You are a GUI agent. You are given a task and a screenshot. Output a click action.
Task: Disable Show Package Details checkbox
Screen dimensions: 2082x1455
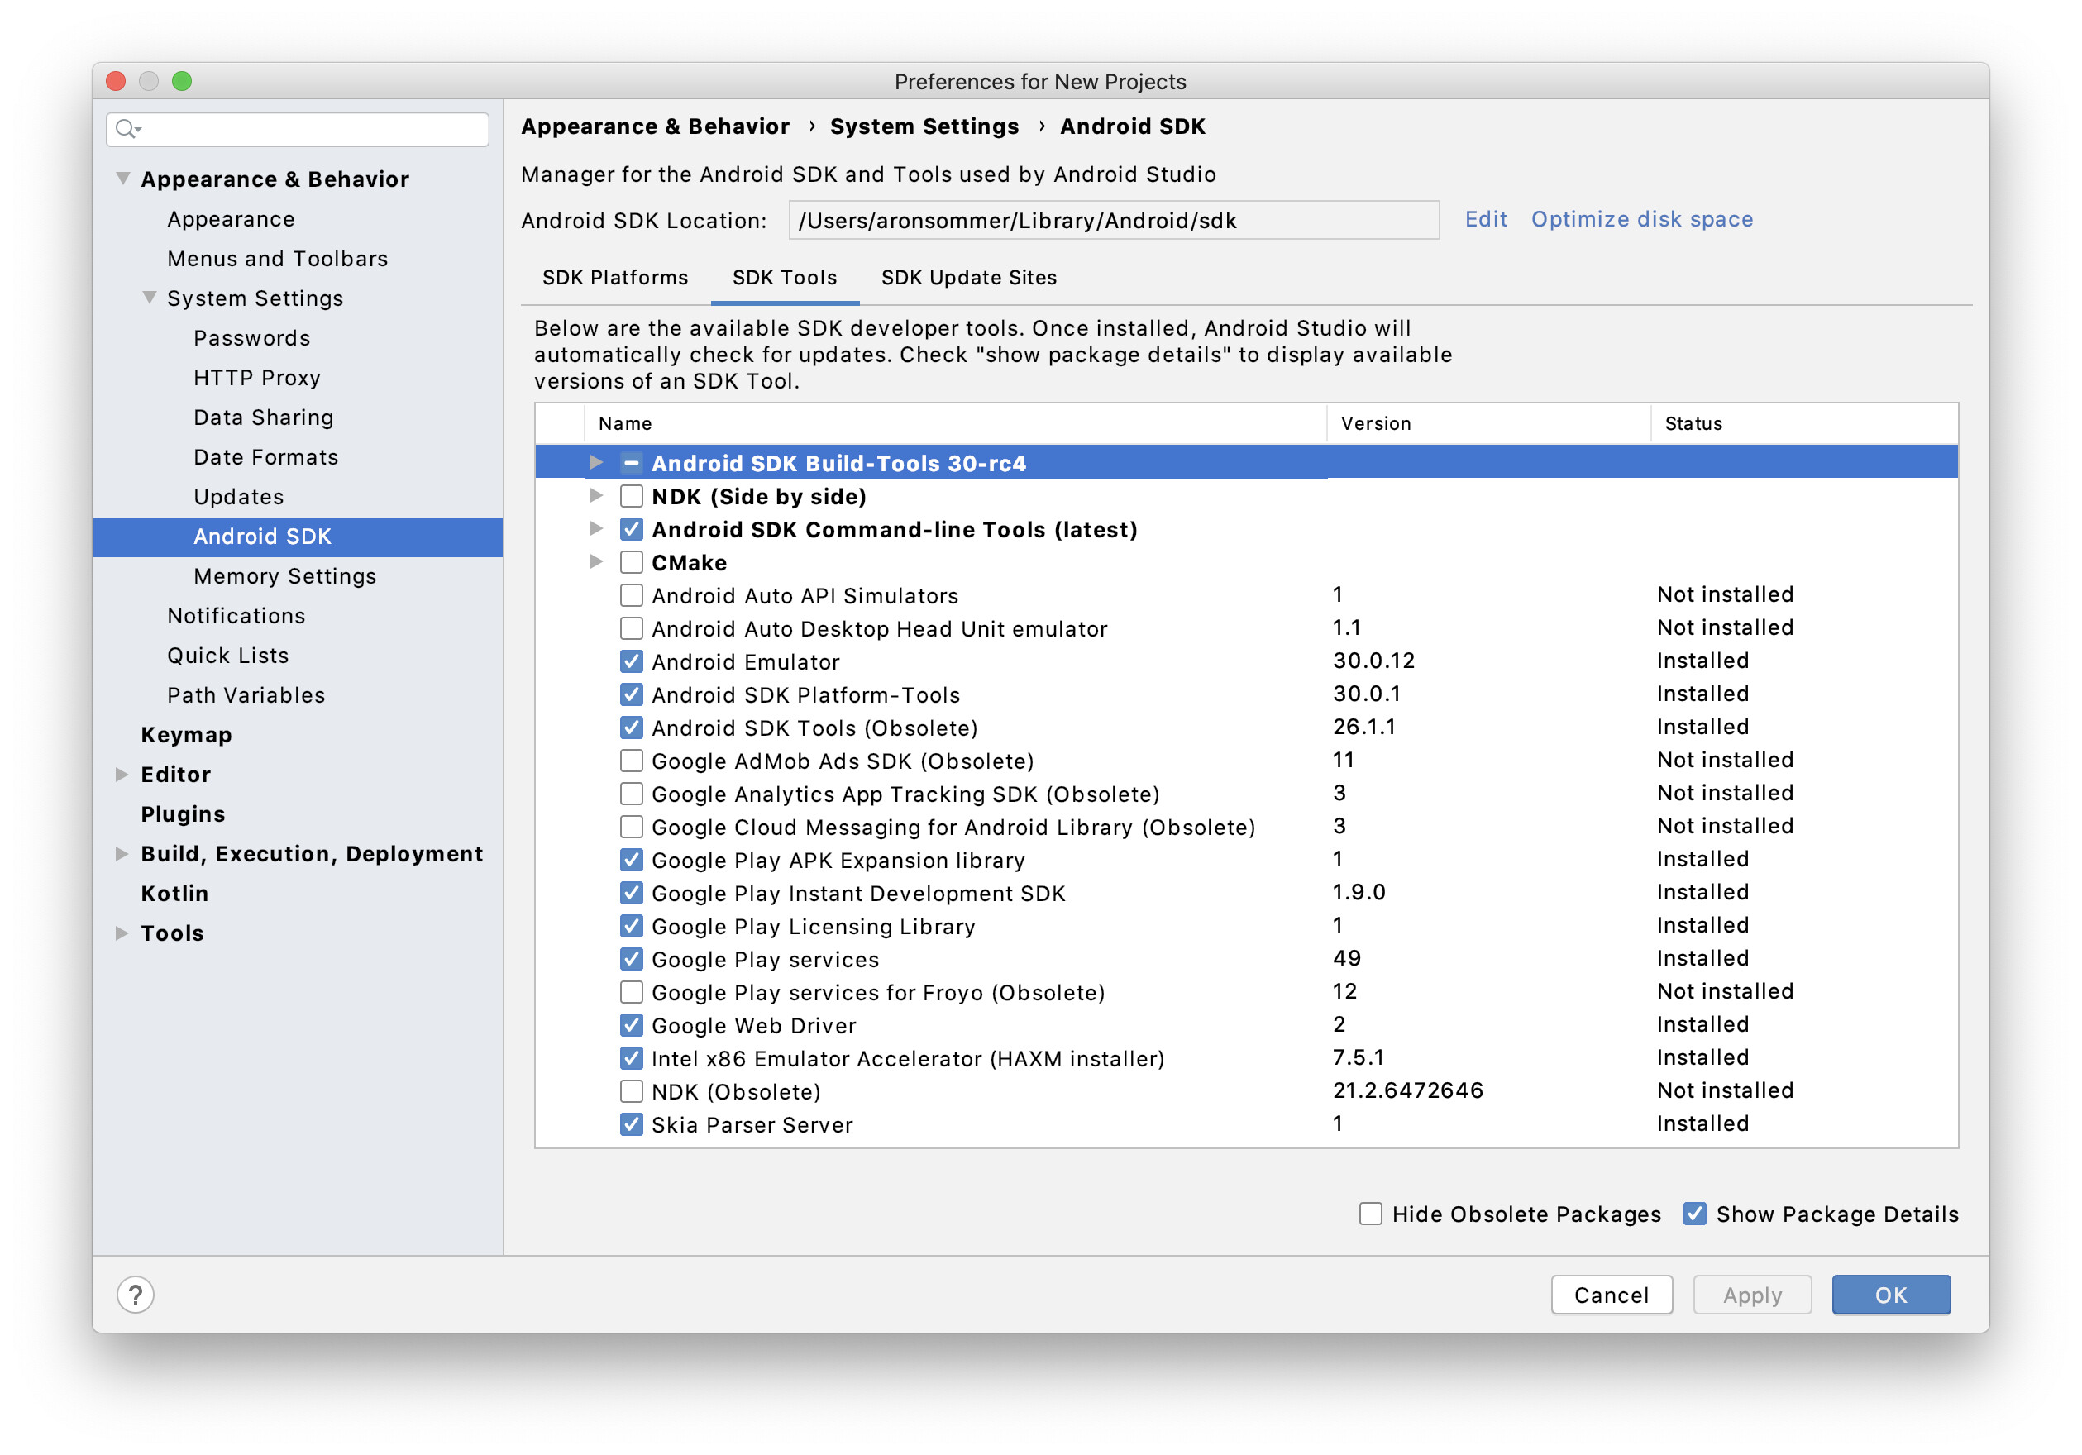pyautogui.click(x=1694, y=1213)
